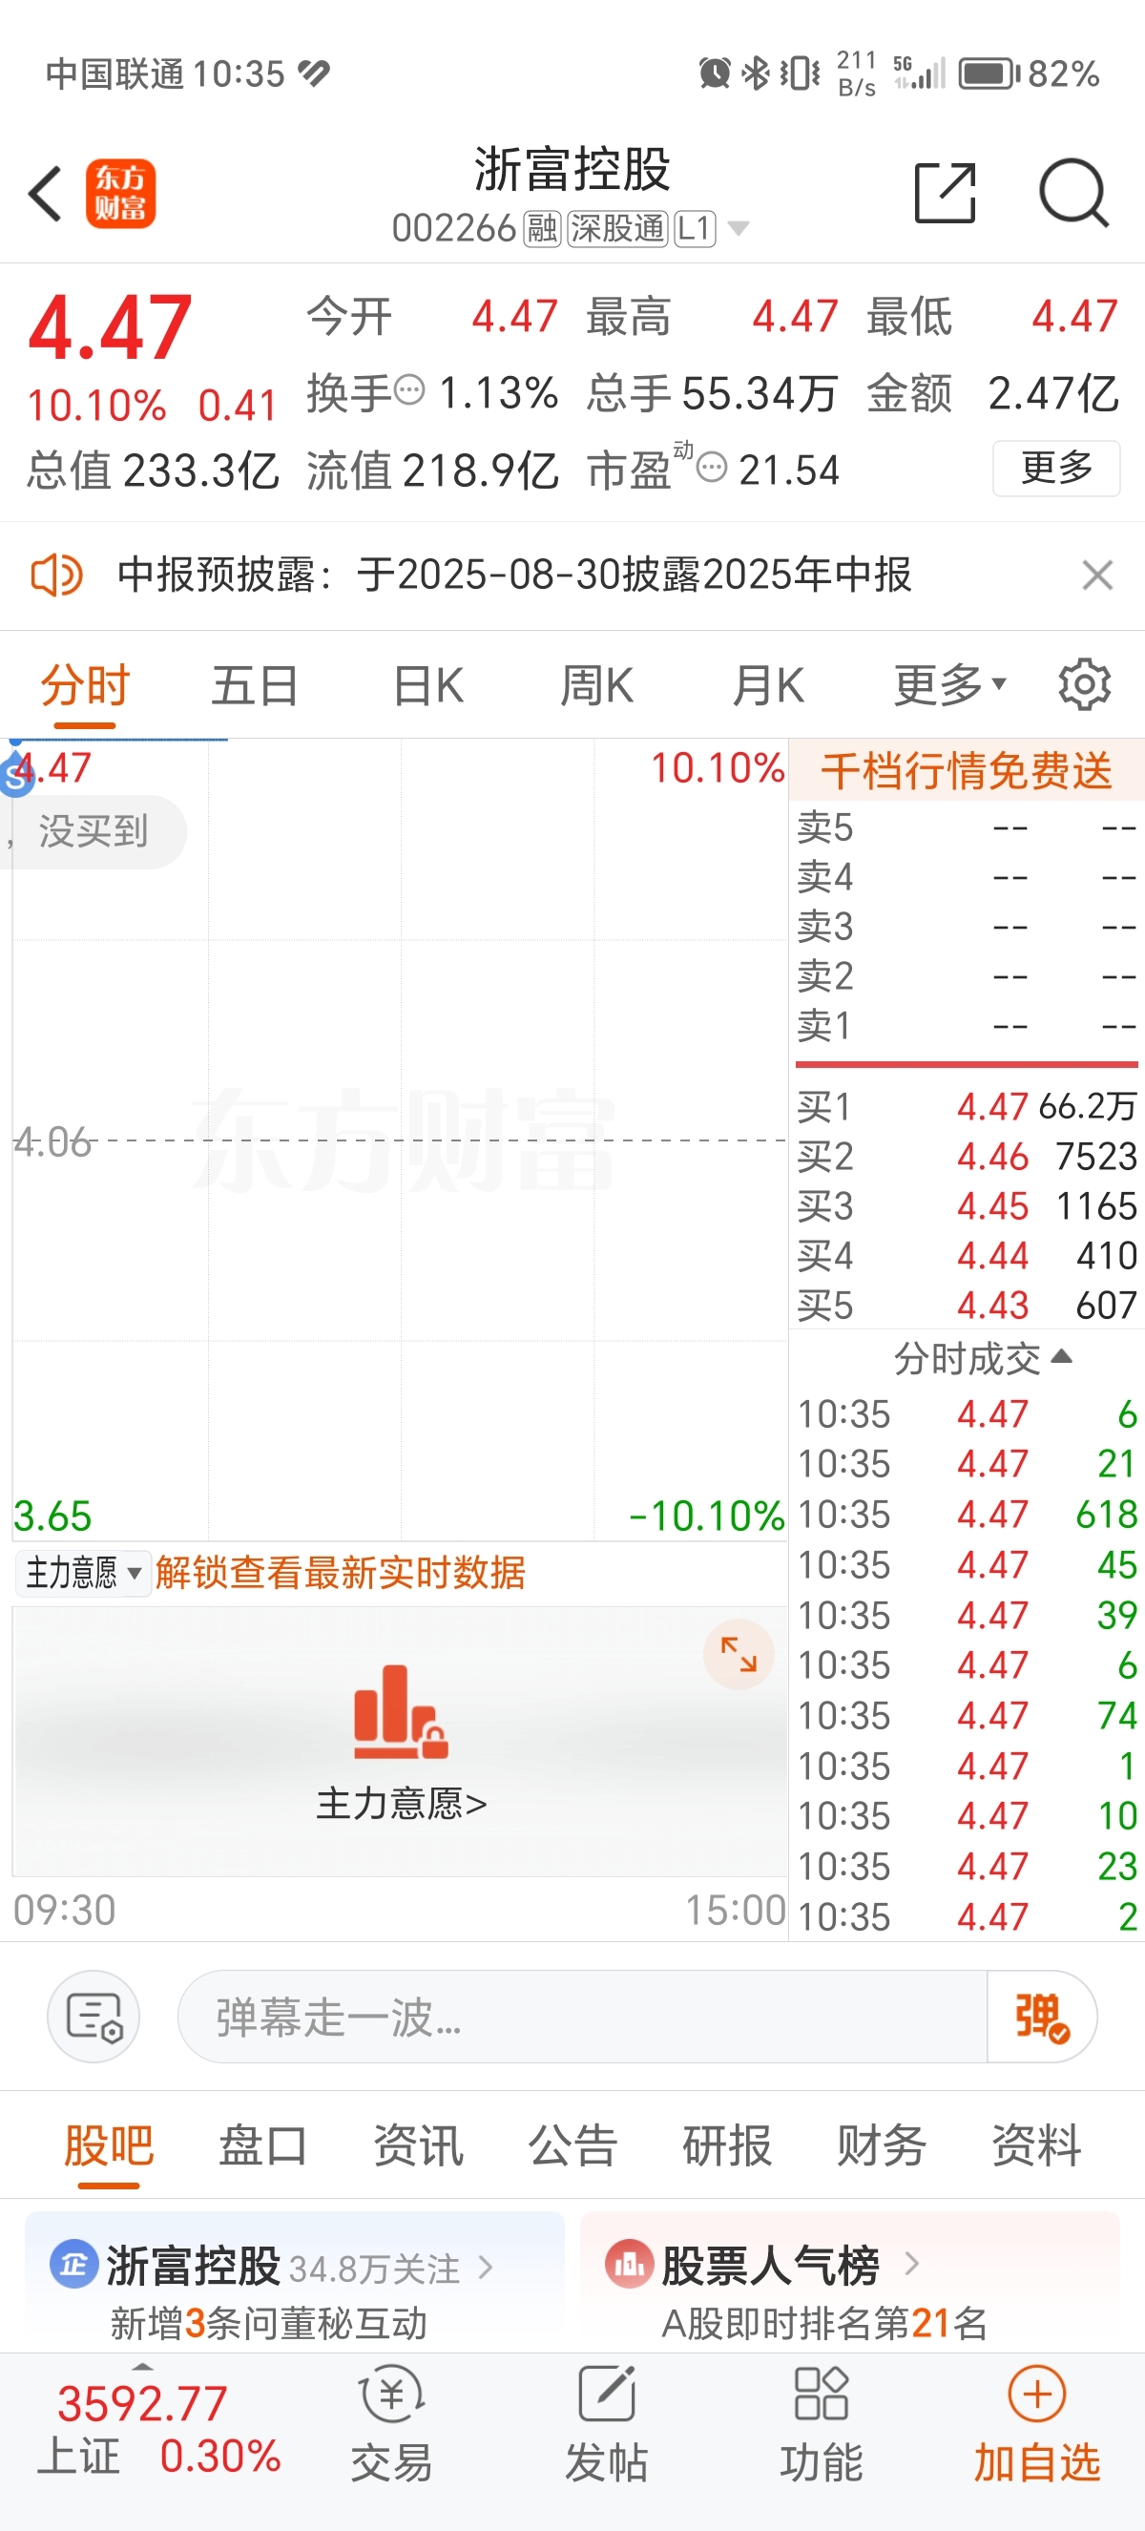Tap the main price 4.47
The height and width of the screenshot is (2531, 1145).
tap(110, 327)
